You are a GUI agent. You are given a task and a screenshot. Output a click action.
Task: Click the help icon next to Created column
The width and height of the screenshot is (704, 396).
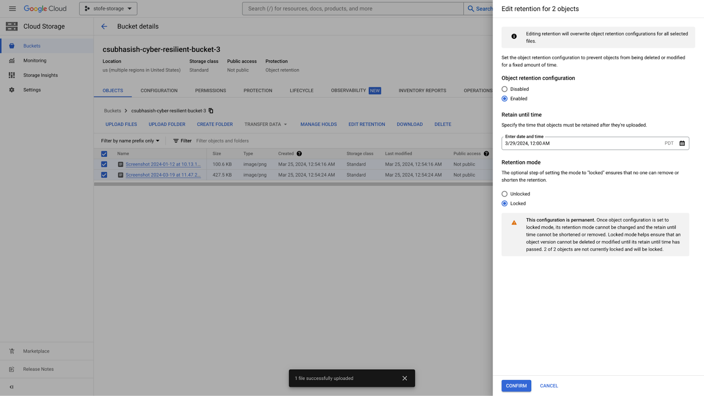point(299,154)
